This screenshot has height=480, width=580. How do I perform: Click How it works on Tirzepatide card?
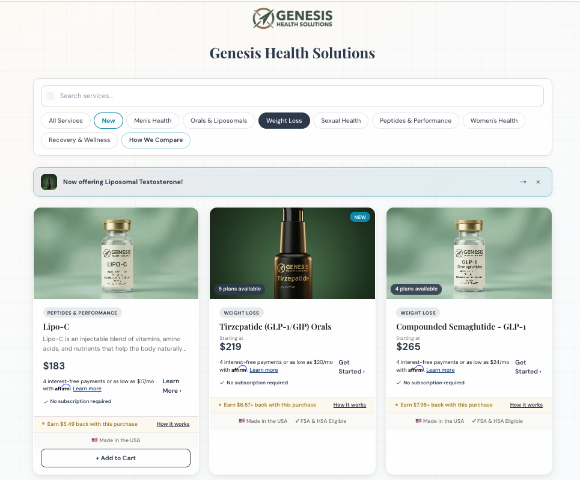(x=350, y=405)
